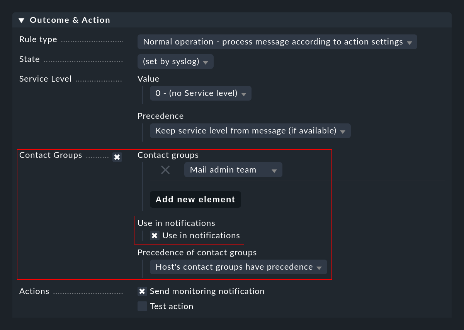Disable the Use in notifications checkbox

click(x=155, y=235)
